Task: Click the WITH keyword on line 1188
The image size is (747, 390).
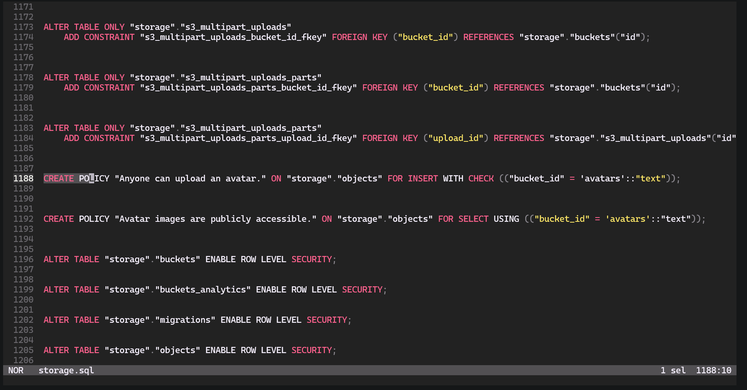Action: 453,178
